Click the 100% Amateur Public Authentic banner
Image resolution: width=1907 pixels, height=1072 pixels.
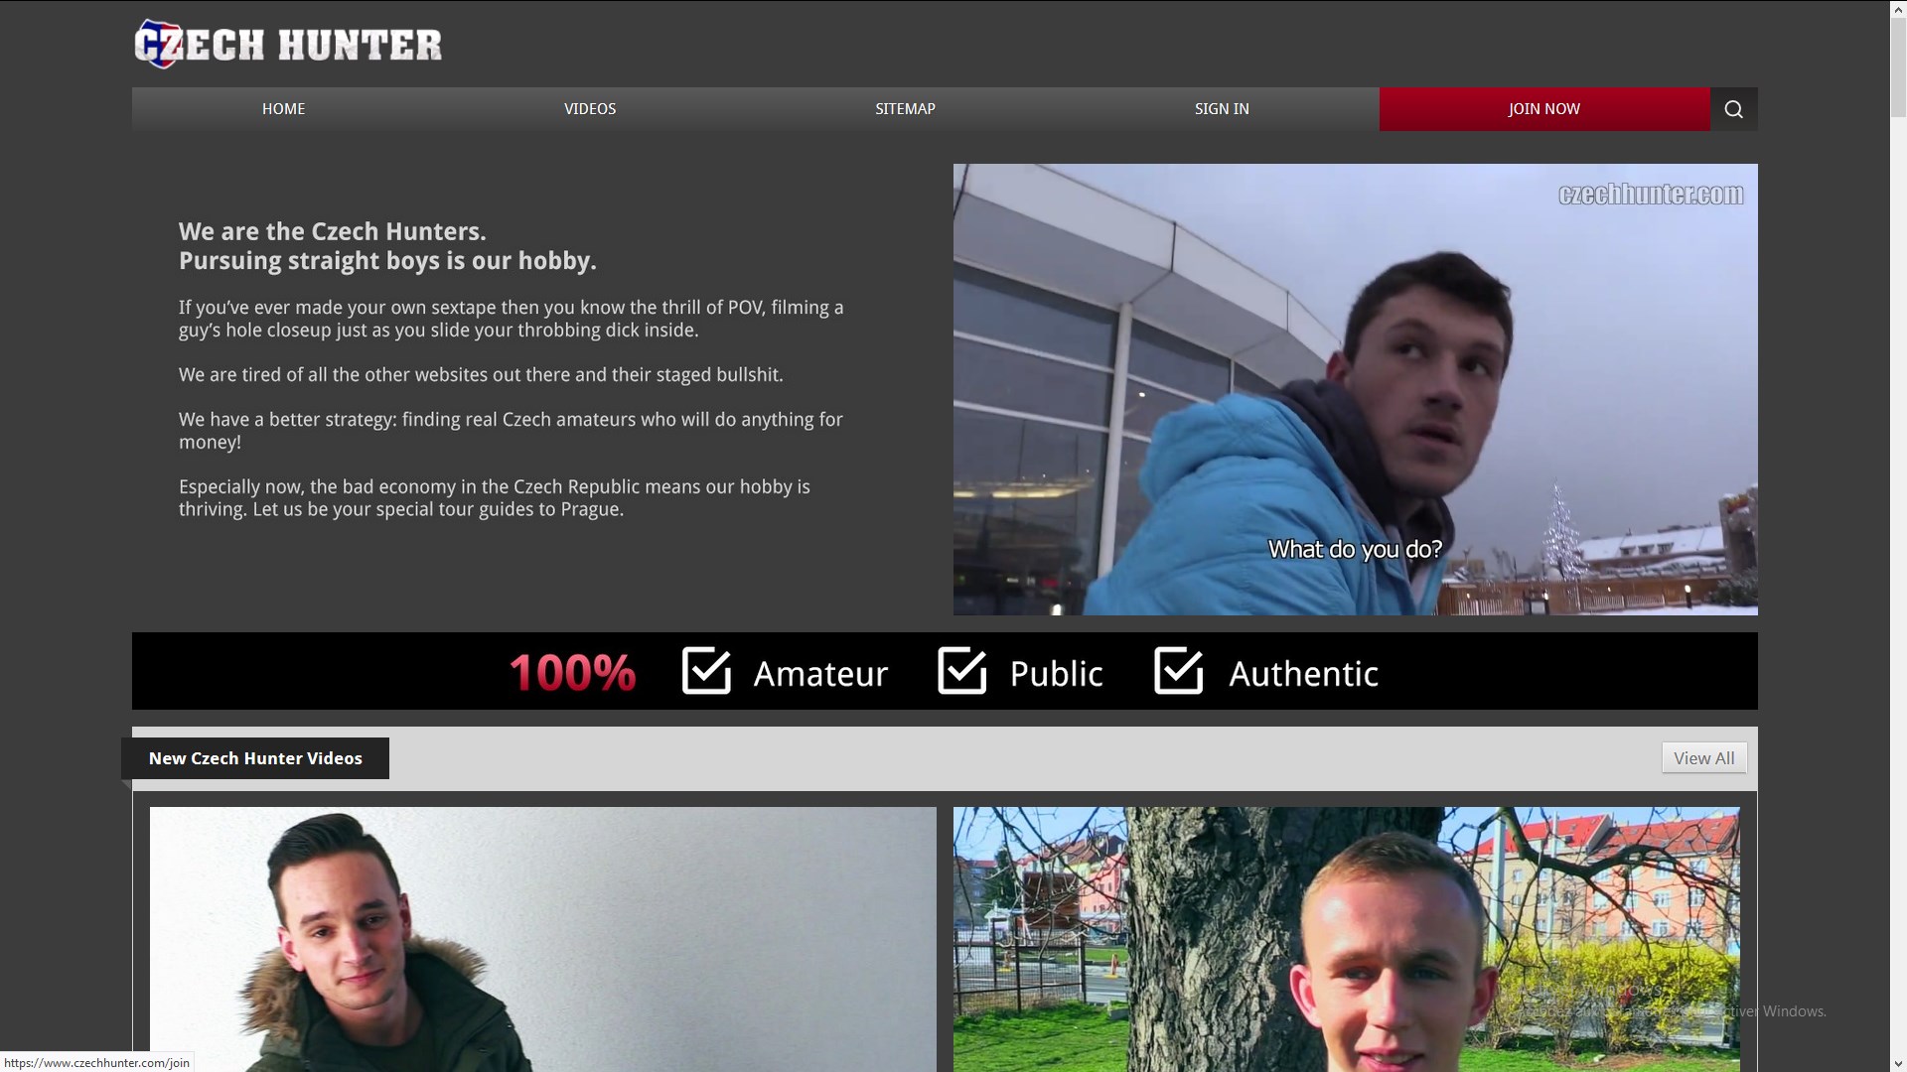point(945,671)
